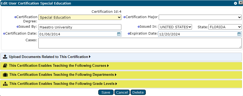Screen dimensions: 243x96
Task: Click the Issued By text field
Action: (x=80, y=27)
